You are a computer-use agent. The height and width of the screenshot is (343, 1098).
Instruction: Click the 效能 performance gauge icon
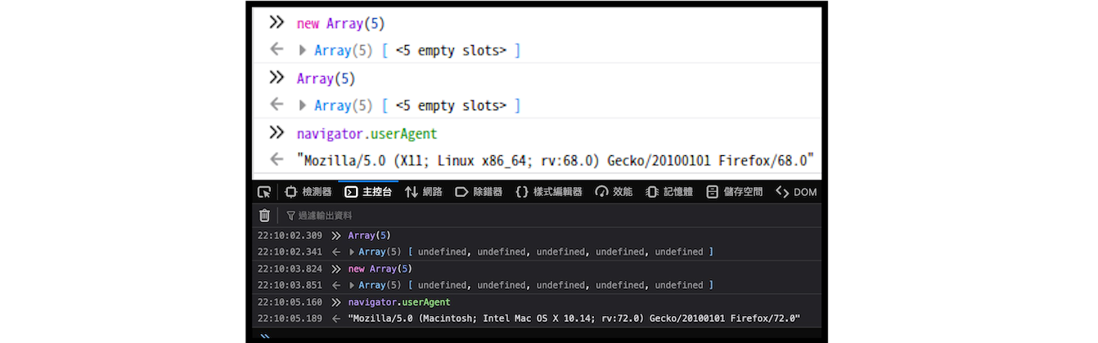pos(601,192)
